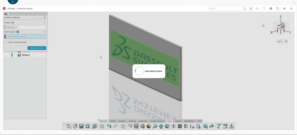Cancel Picture to Sketch with red X

(x=45, y=18)
